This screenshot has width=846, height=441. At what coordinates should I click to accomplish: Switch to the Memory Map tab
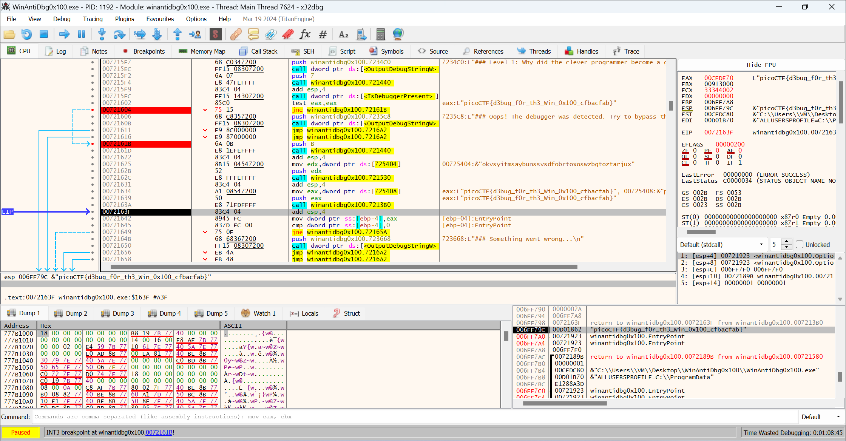tap(202, 51)
